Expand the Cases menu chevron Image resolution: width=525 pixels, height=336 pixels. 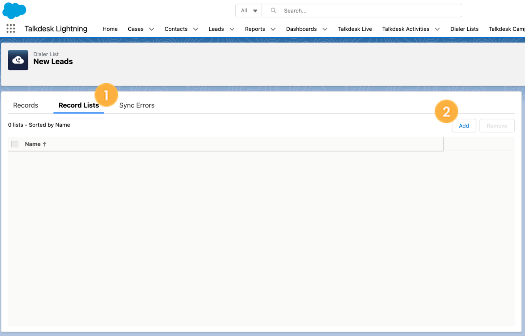click(x=152, y=29)
